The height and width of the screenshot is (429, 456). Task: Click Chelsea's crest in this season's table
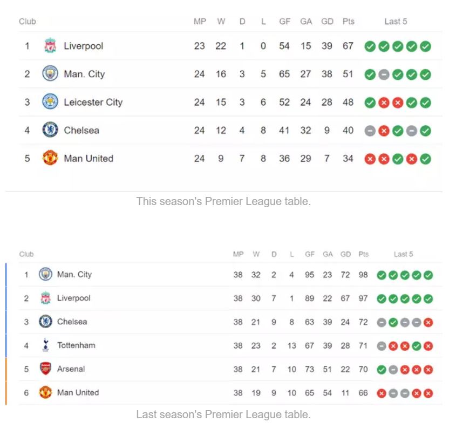tap(50, 130)
